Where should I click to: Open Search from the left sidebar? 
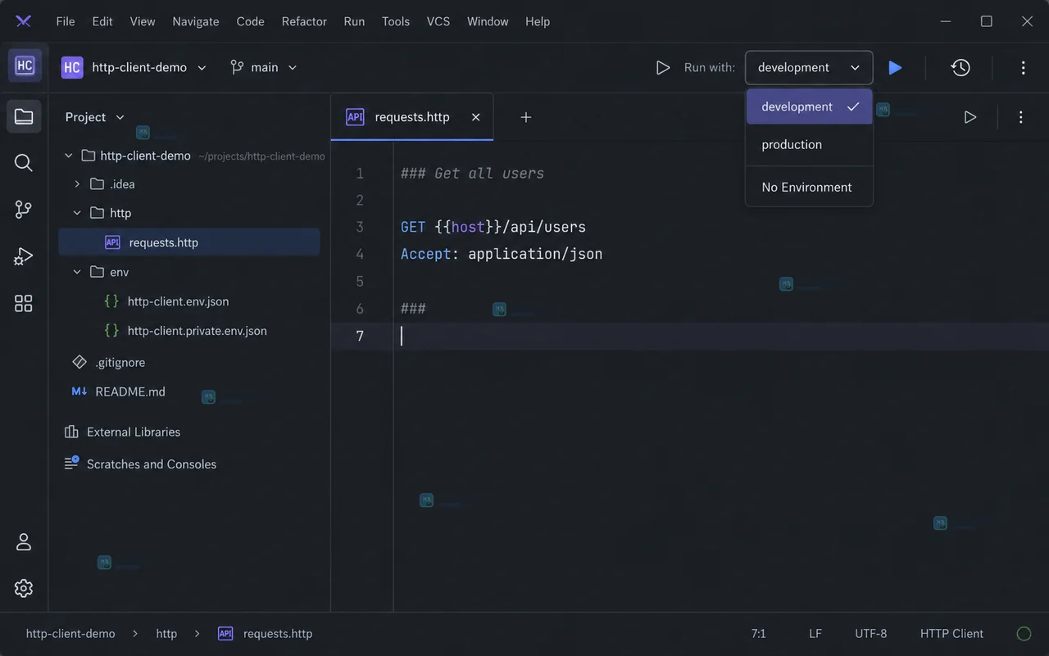coord(24,162)
